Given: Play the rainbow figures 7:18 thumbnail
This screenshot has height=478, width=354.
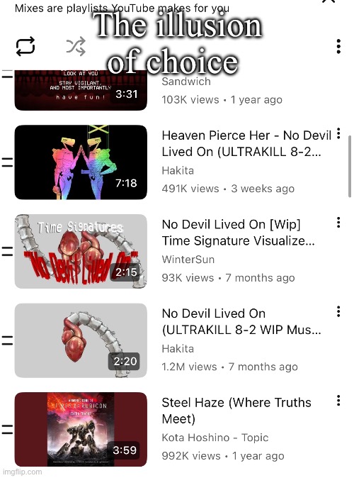Looking at the screenshot, I should (81, 162).
